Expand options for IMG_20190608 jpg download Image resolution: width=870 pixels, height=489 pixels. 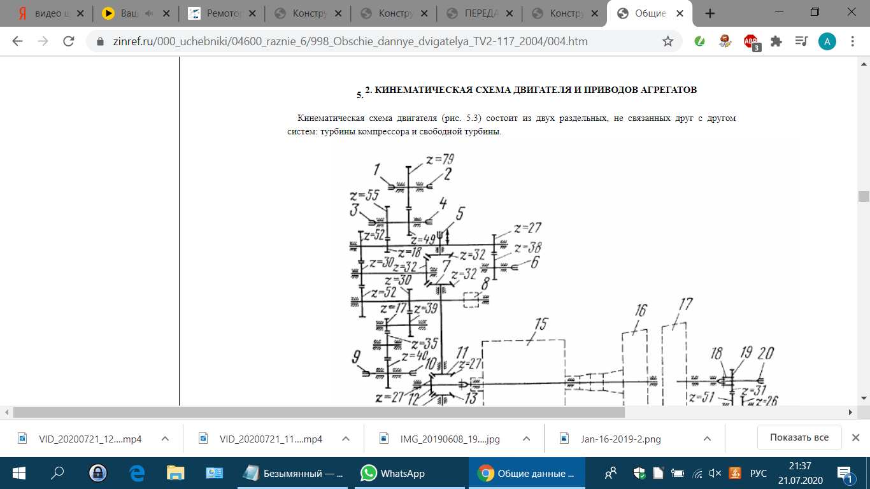(x=526, y=438)
